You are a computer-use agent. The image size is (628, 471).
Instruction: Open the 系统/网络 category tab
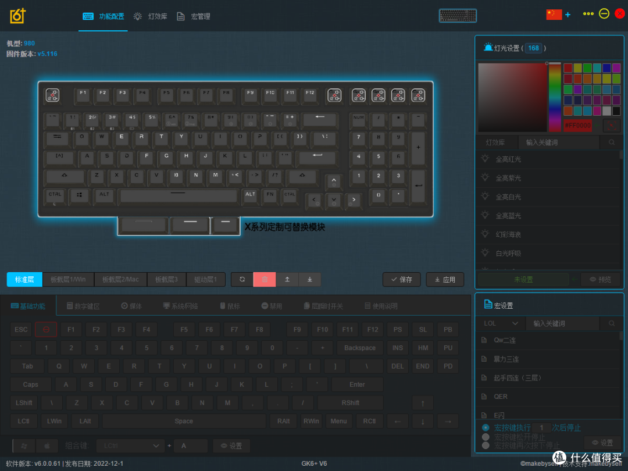[181, 306]
